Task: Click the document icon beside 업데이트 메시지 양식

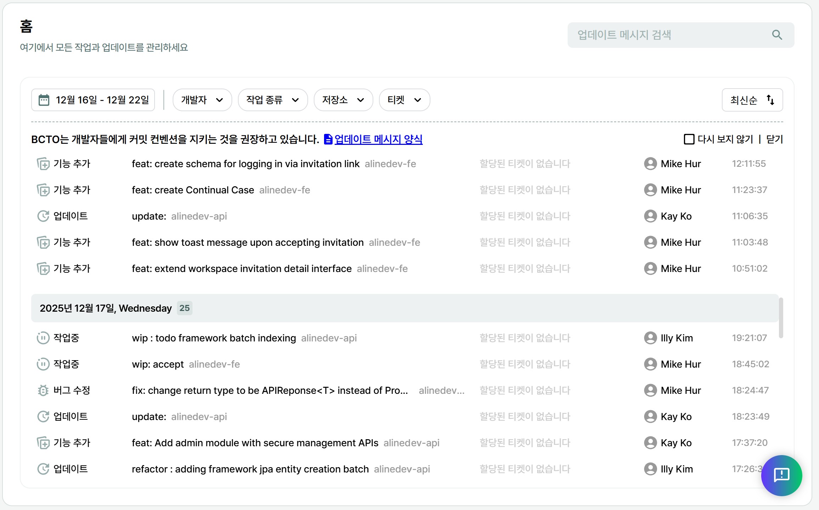Action: point(328,139)
